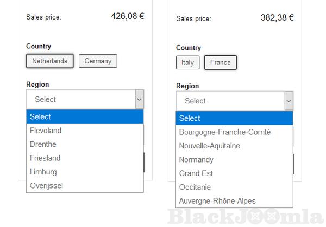Select Overijssel in the dropdown list
Screen dimensions: 326x227
click(47, 186)
